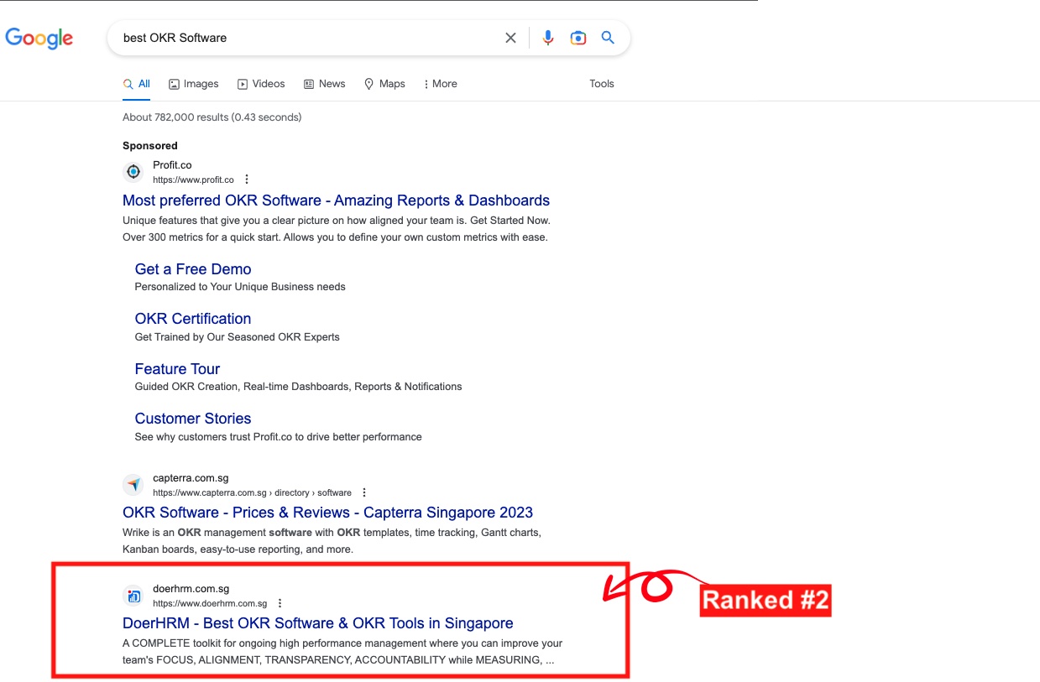Image resolution: width=1040 pixels, height=682 pixels.
Task: Switch to the News tab
Action: (x=325, y=84)
